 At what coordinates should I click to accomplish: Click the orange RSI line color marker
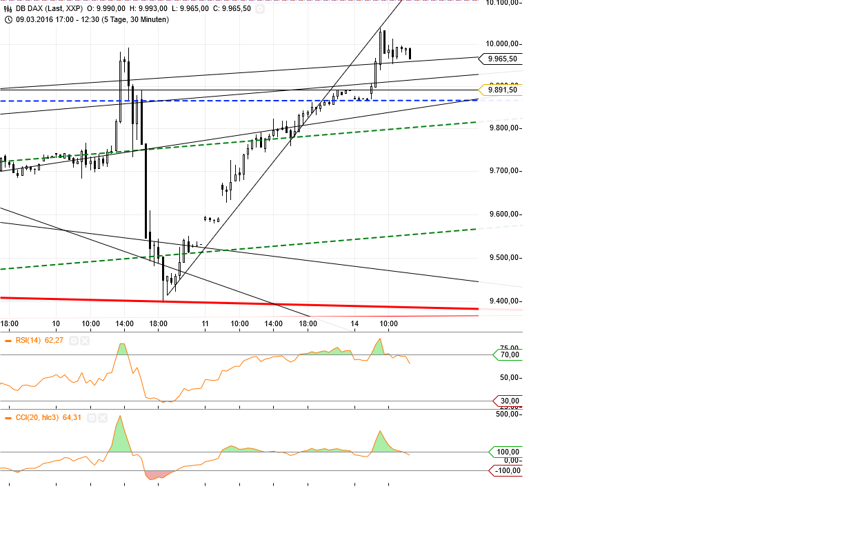[8, 341]
